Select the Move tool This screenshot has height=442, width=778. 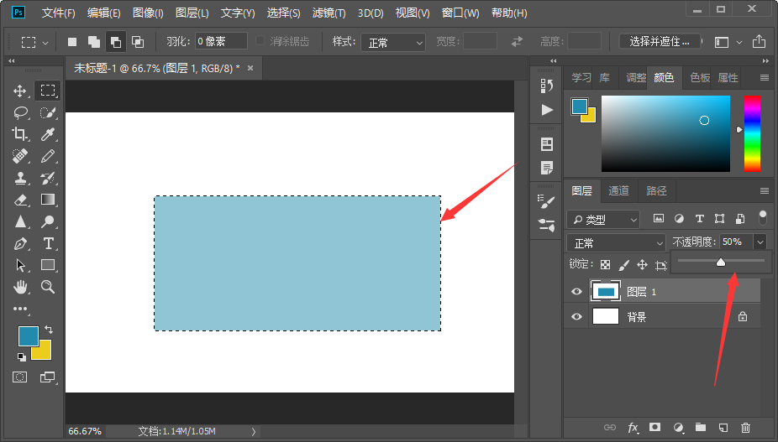pyautogui.click(x=20, y=91)
